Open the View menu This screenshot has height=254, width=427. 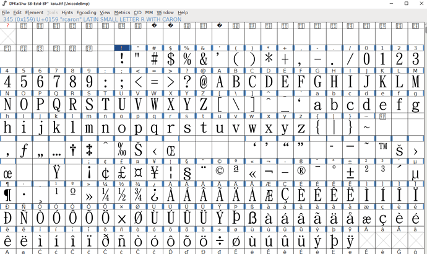point(105,12)
